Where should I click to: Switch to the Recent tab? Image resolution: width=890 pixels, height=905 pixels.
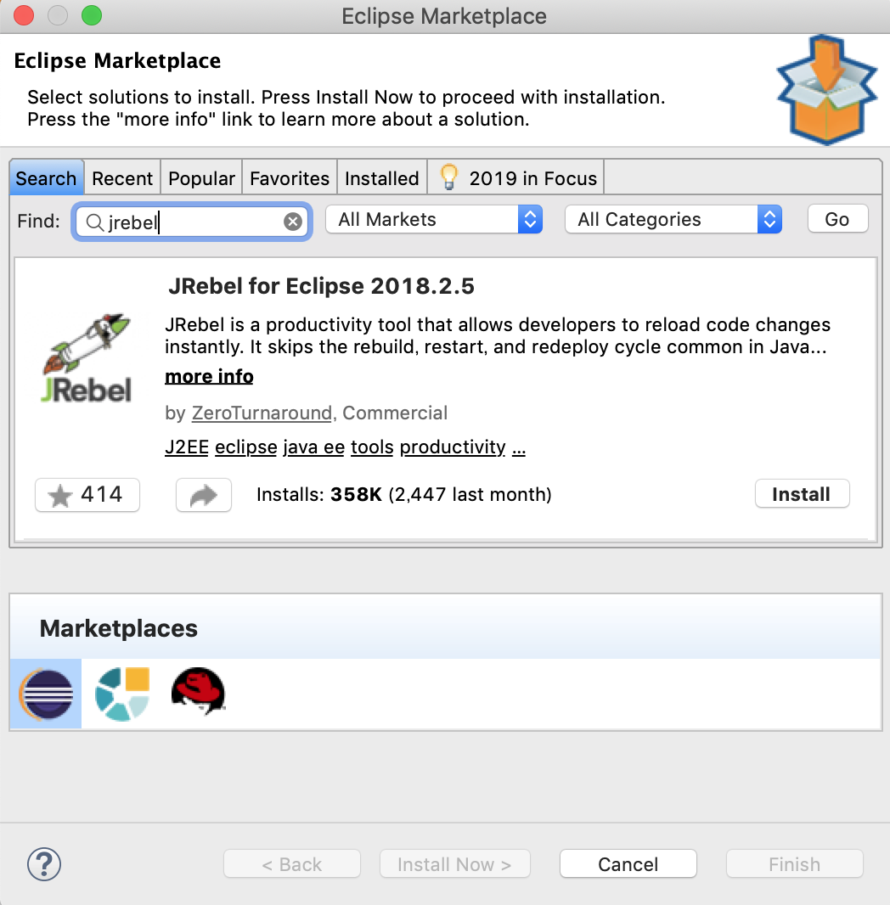point(122,178)
